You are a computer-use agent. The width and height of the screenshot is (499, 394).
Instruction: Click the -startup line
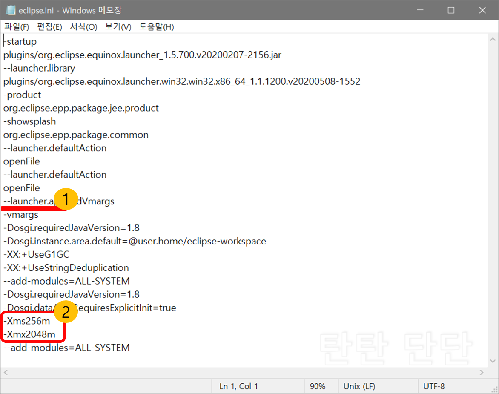coord(20,42)
